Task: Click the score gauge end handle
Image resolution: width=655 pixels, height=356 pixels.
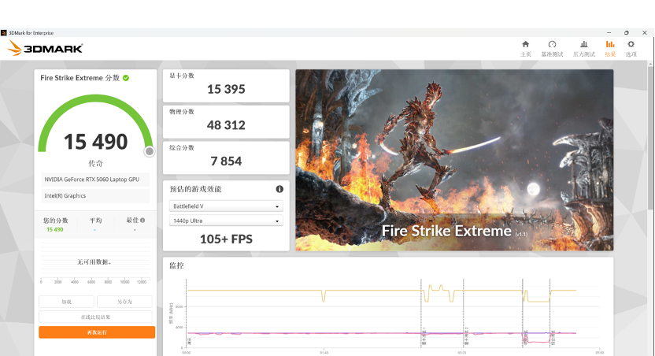Action: pos(150,152)
